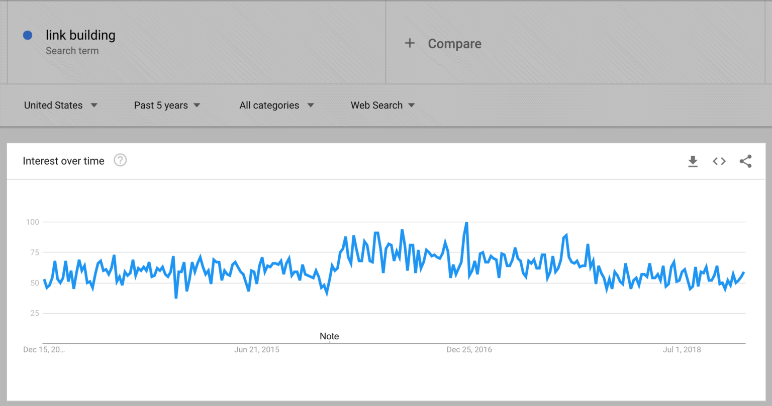Share the interest over time chart
Screen dimensions: 772x406
coord(746,161)
